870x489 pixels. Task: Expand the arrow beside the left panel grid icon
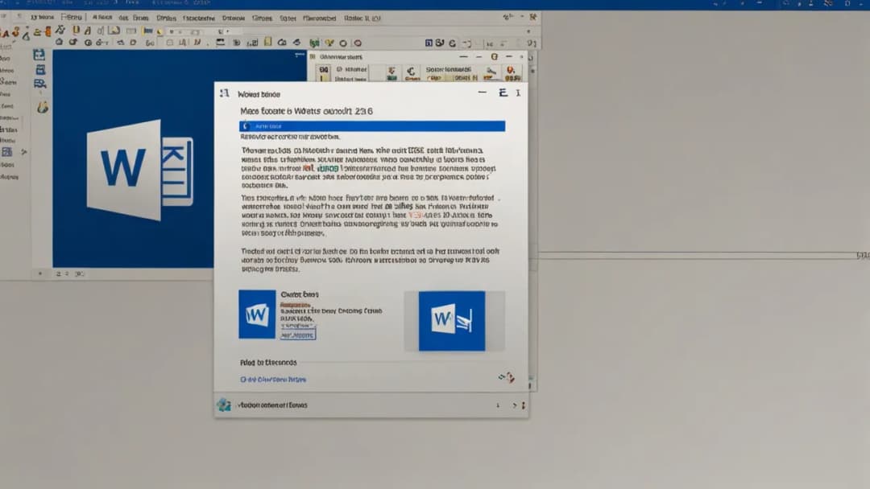[x=24, y=152]
